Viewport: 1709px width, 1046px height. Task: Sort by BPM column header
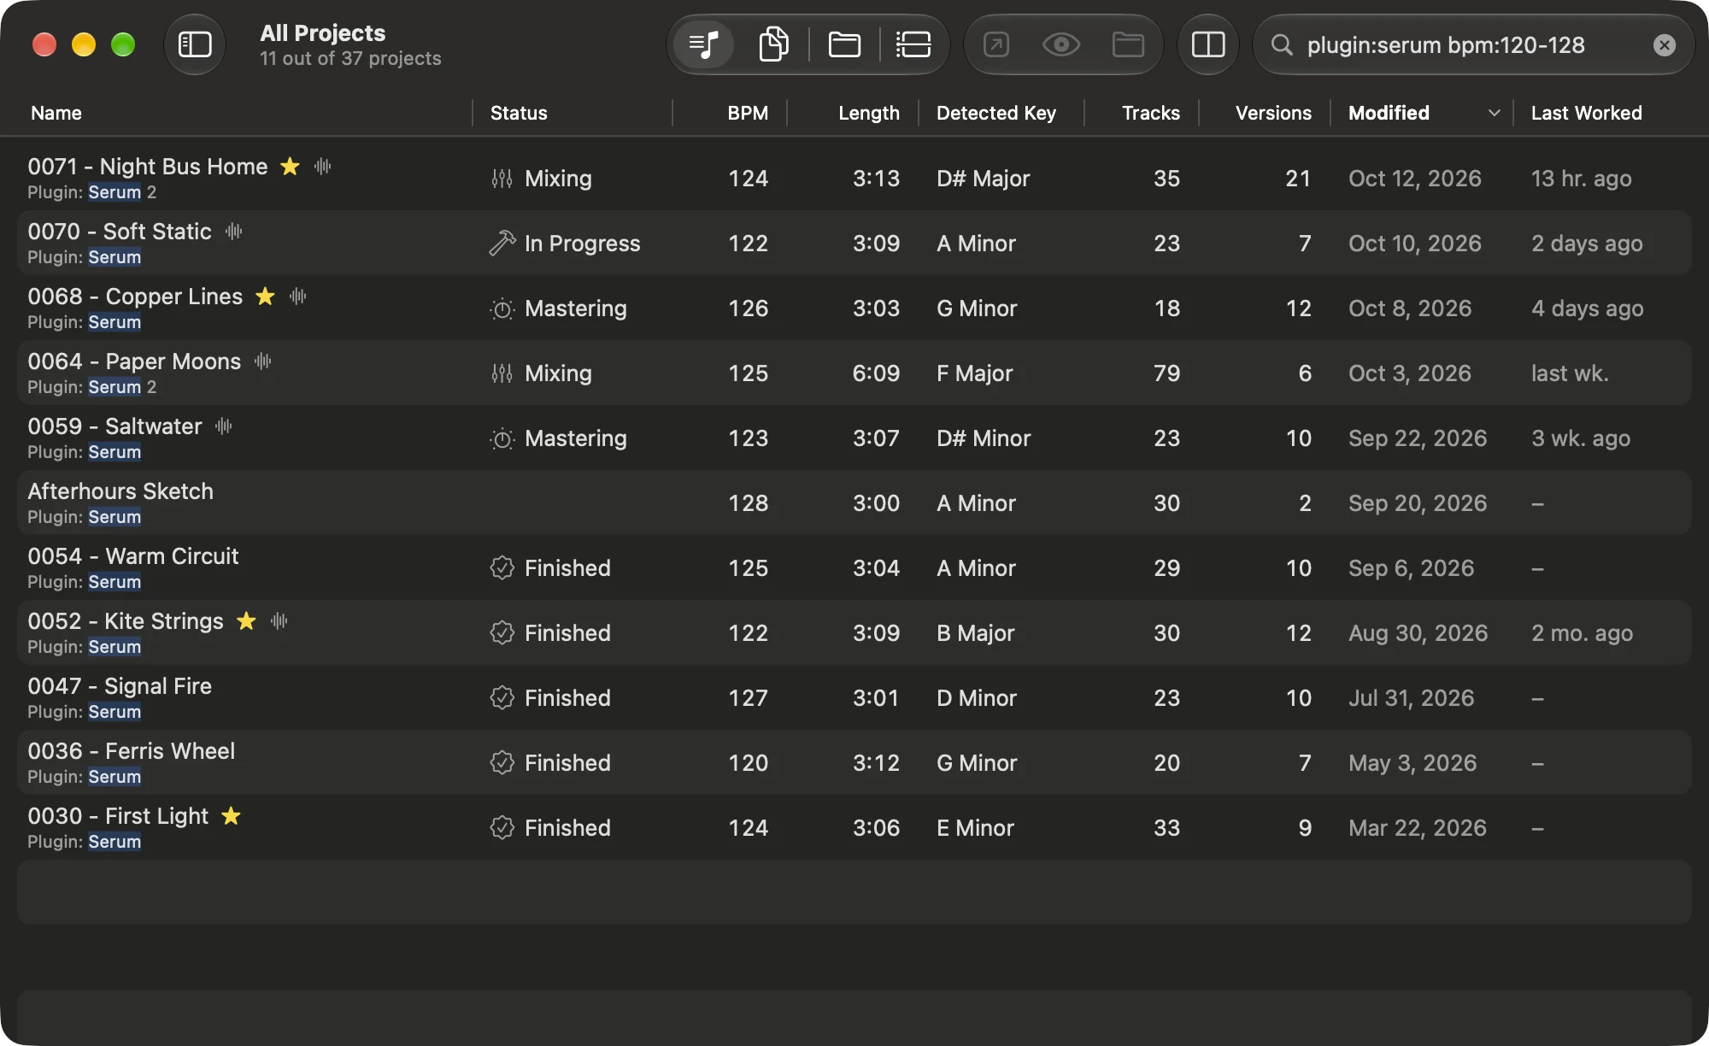(748, 113)
